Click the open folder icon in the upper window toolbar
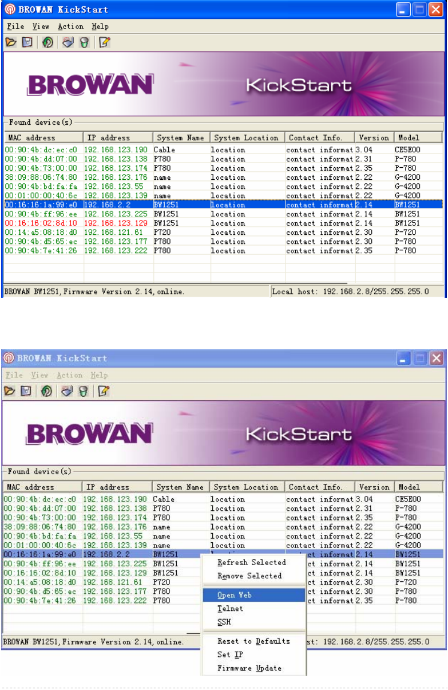This screenshot has width=448, height=690. (x=11, y=42)
